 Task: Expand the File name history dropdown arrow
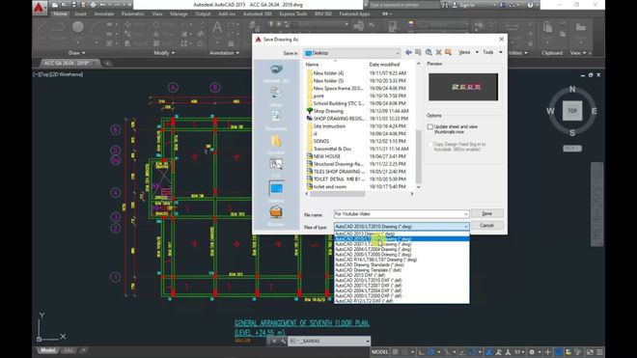click(465, 214)
